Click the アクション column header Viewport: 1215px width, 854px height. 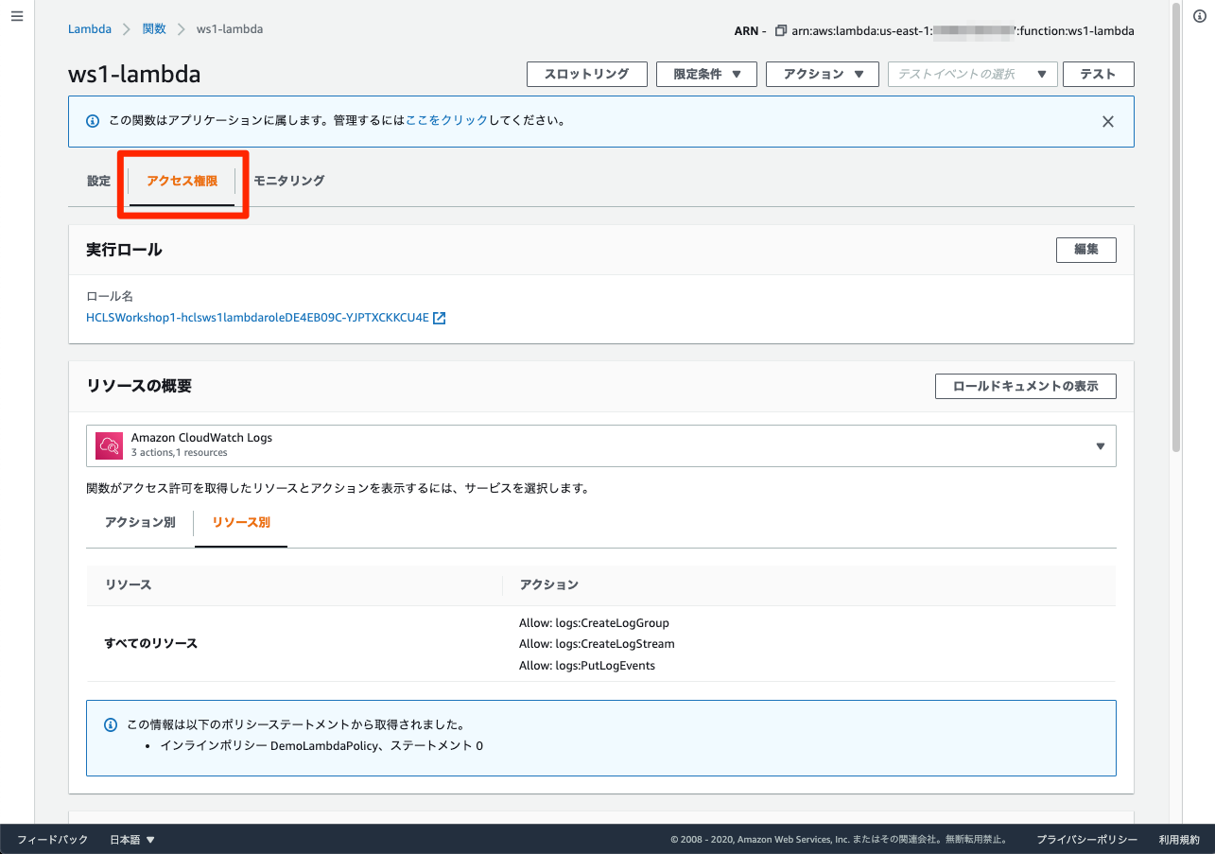548,584
